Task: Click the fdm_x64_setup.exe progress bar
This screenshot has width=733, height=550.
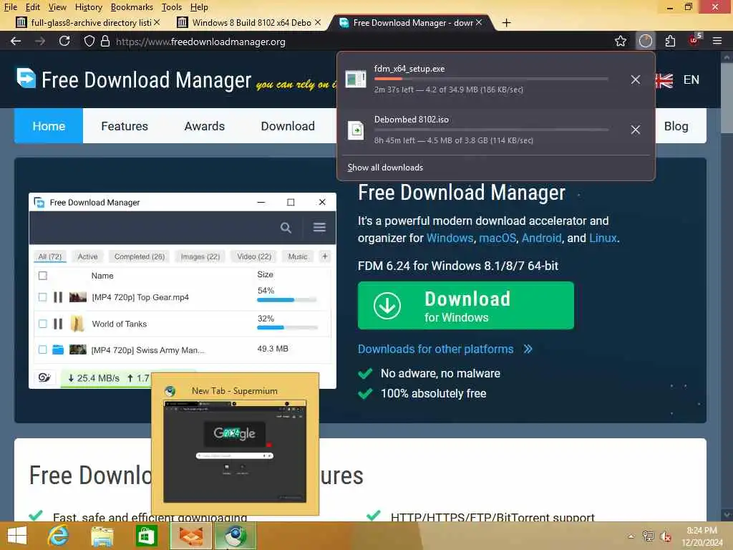Action: (491, 79)
